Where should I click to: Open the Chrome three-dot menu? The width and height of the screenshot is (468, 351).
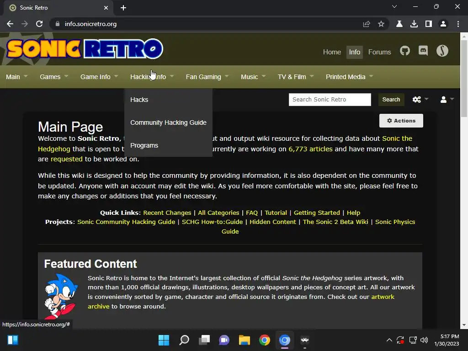tap(458, 24)
